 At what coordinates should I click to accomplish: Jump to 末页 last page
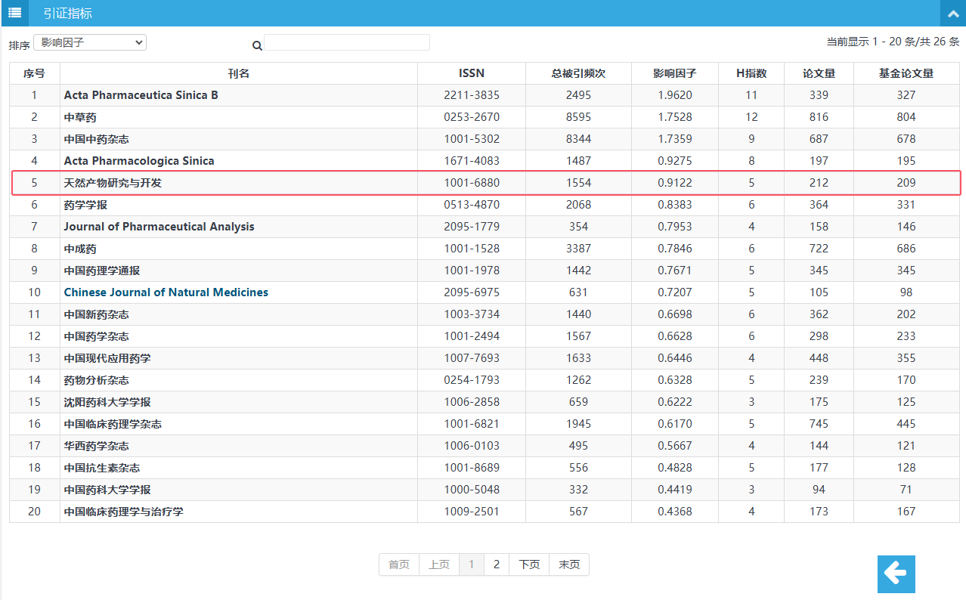(x=569, y=564)
